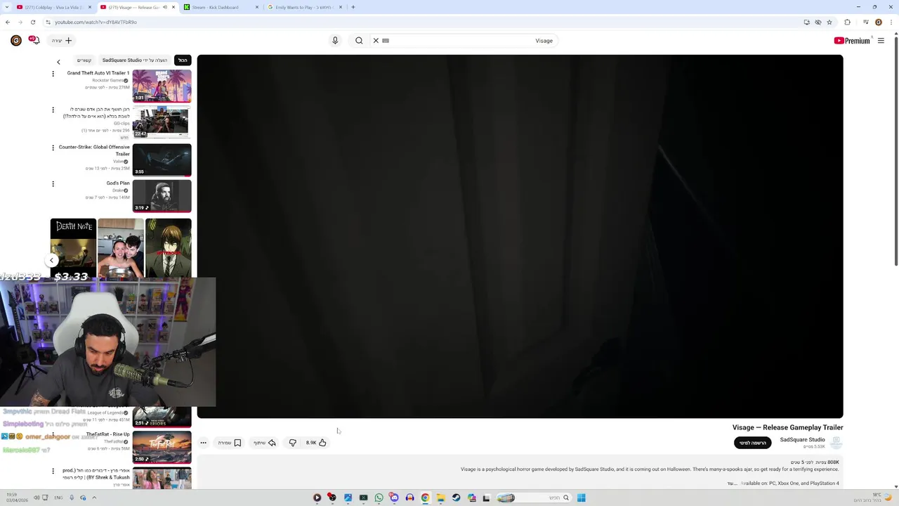
Task: Play God's Plan video thumbnail
Action: (x=162, y=195)
